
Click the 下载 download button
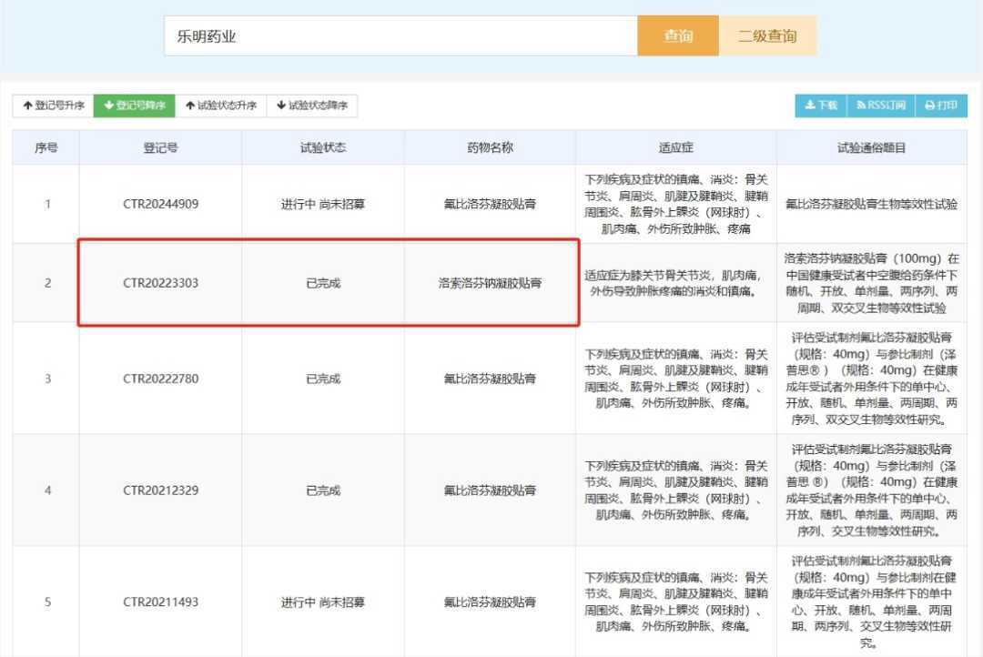821,106
